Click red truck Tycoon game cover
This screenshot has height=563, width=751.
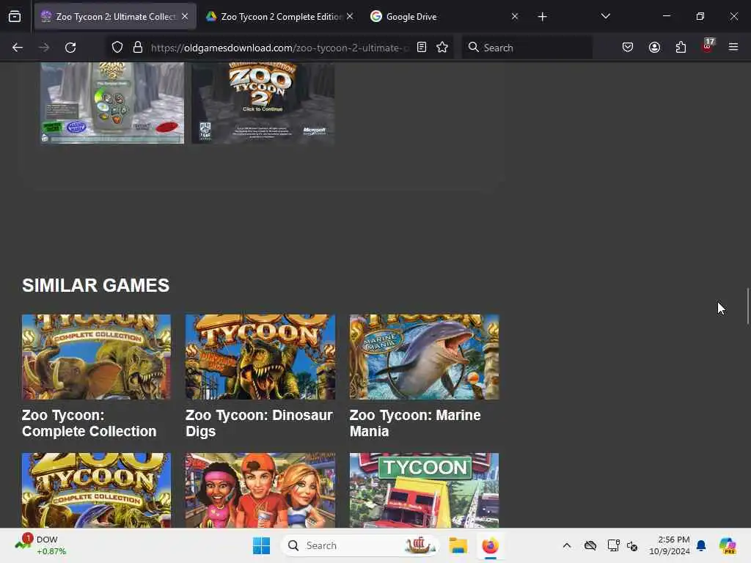point(425,490)
